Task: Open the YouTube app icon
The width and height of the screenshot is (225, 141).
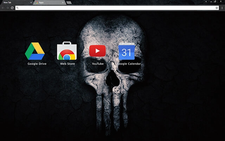Action: click(x=97, y=51)
